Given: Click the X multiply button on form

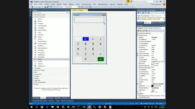Looking at the screenshot, I should click(x=101, y=44).
